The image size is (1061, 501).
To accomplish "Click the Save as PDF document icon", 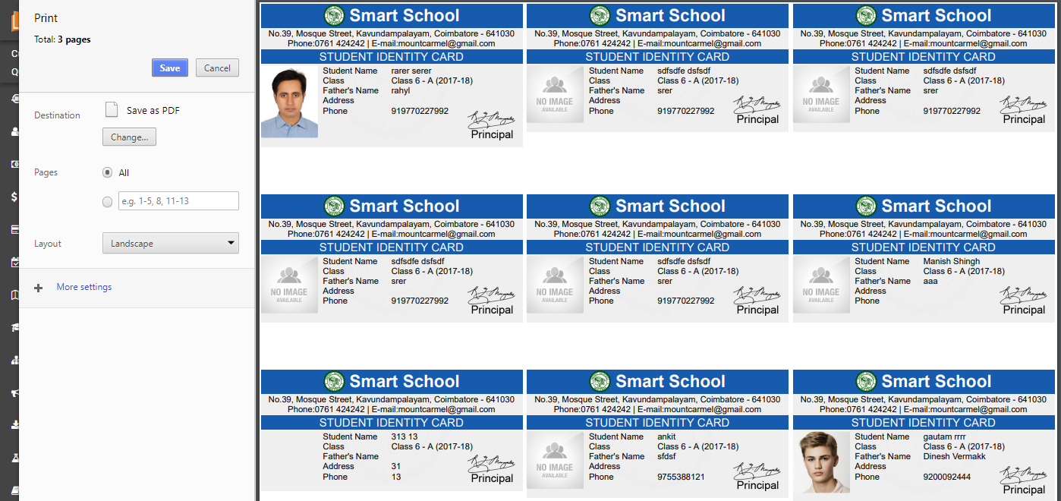I will tap(112, 110).
